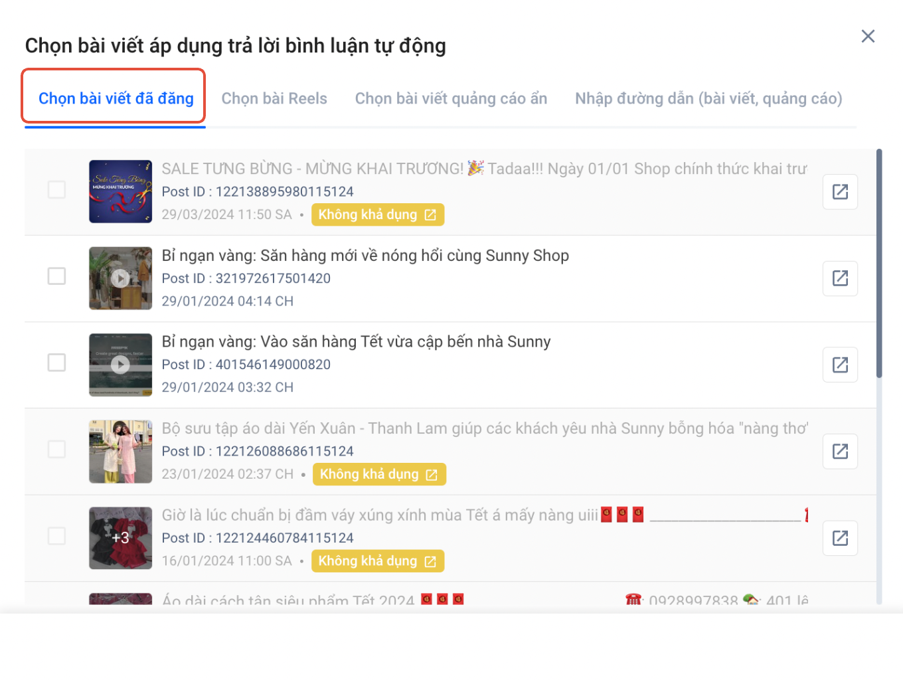The width and height of the screenshot is (903, 680).
Task: Switch to 'Chọn bài viết đã đăng' tab
Action: pos(116,98)
